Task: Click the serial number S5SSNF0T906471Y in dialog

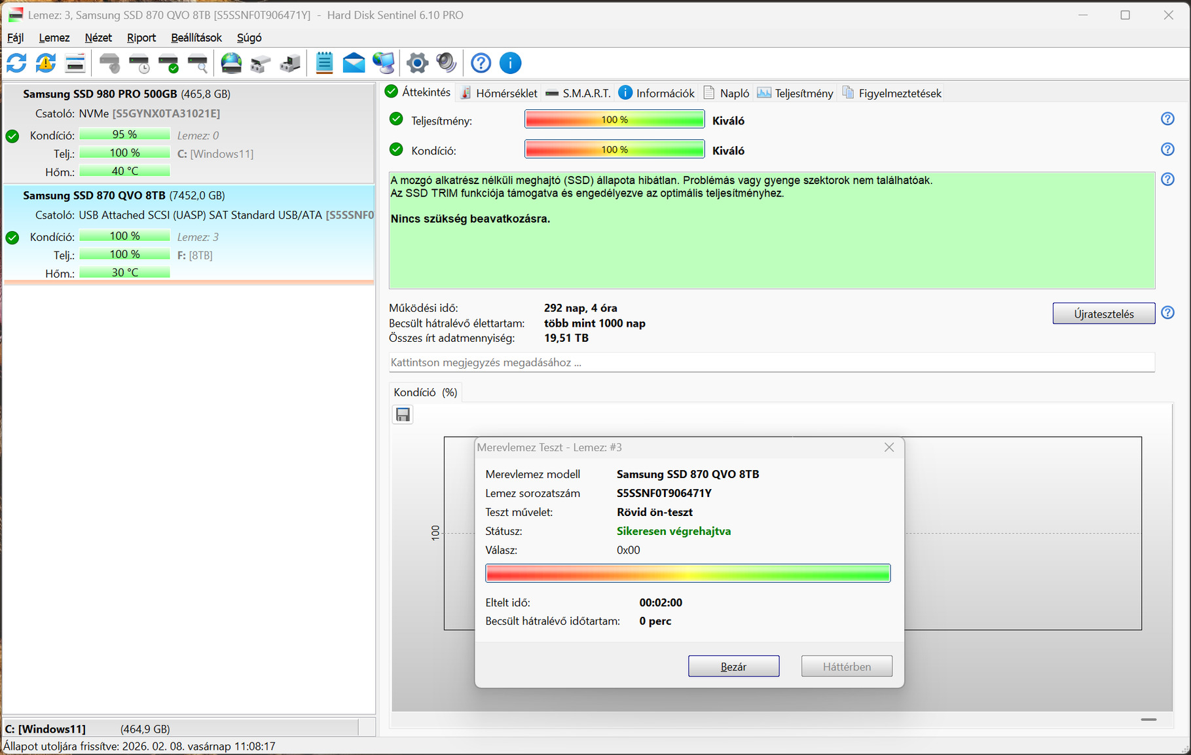Action: [664, 493]
